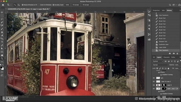This screenshot has height=102, width=181.
Task: Click the Share icon at top right
Action: click(179, 5)
